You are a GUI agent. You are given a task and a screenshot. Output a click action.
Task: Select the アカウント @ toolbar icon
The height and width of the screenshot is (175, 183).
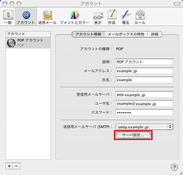coord(26,17)
